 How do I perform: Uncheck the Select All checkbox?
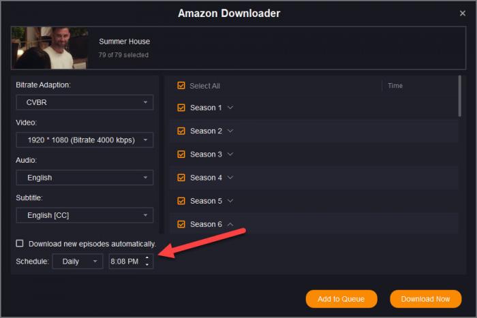click(x=181, y=86)
